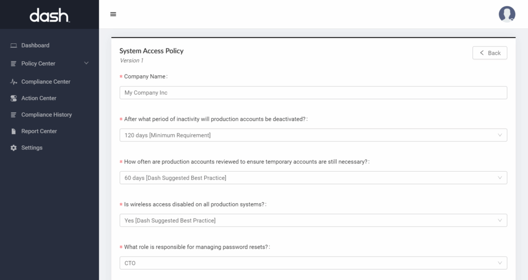The width and height of the screenshot is (528, 280).
Task: Click the dash logo in the sidebar
Action: pos(49,15)
